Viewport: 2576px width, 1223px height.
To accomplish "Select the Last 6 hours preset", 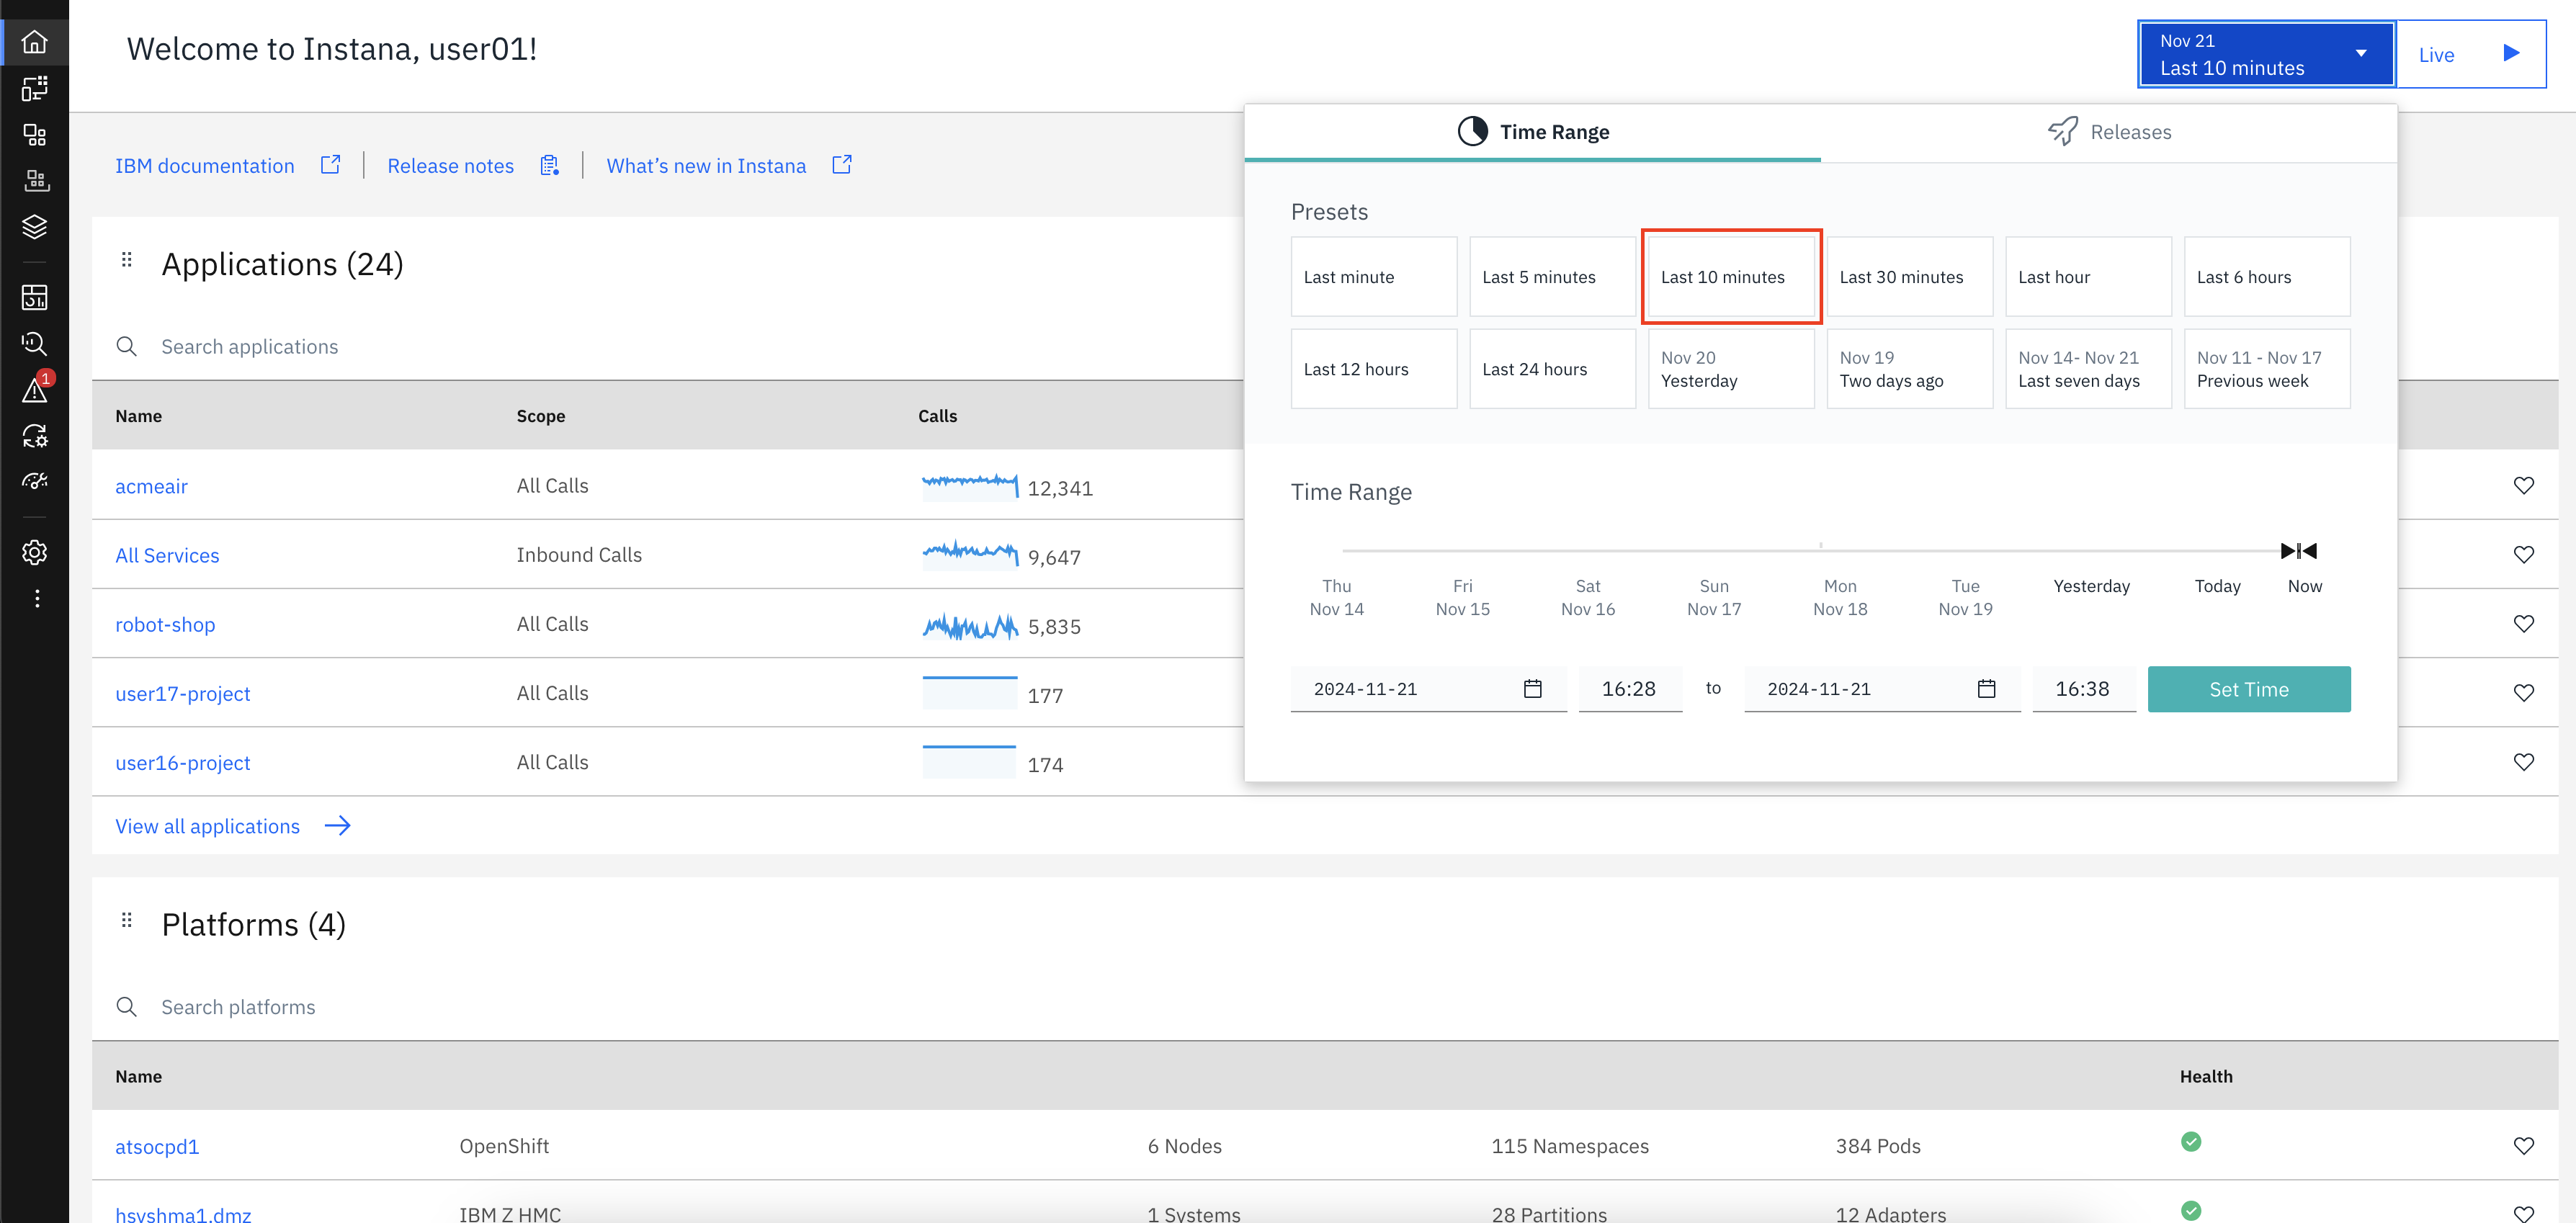I will pos(2267,277).
